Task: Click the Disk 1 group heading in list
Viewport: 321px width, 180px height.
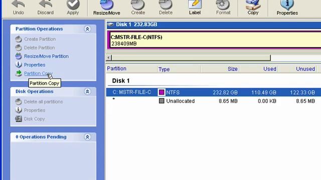Action: pyautogui.click(x=121, y=80)
